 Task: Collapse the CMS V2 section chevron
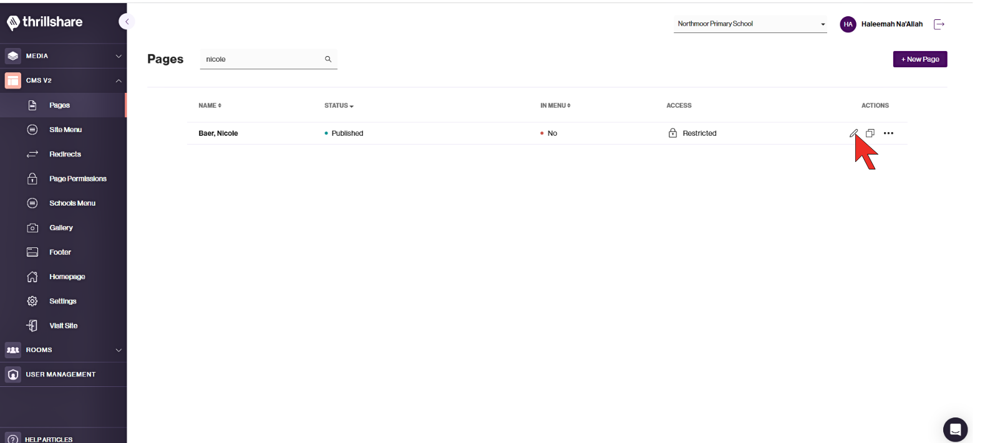pos(119,80)
